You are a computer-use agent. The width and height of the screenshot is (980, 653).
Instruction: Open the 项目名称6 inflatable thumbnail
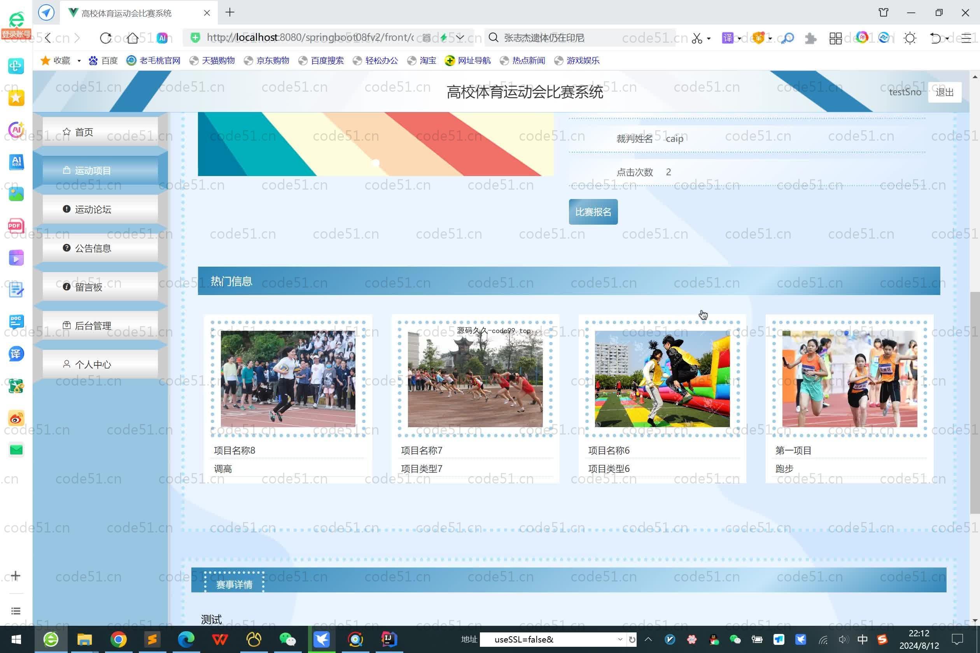(x=662, y=379)
